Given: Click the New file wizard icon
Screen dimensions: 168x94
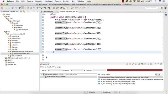Looking at the screenshot, I should [2, 8].
